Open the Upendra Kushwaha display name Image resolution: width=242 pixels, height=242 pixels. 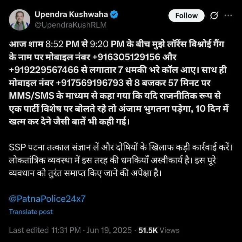(x=71, y=14)
